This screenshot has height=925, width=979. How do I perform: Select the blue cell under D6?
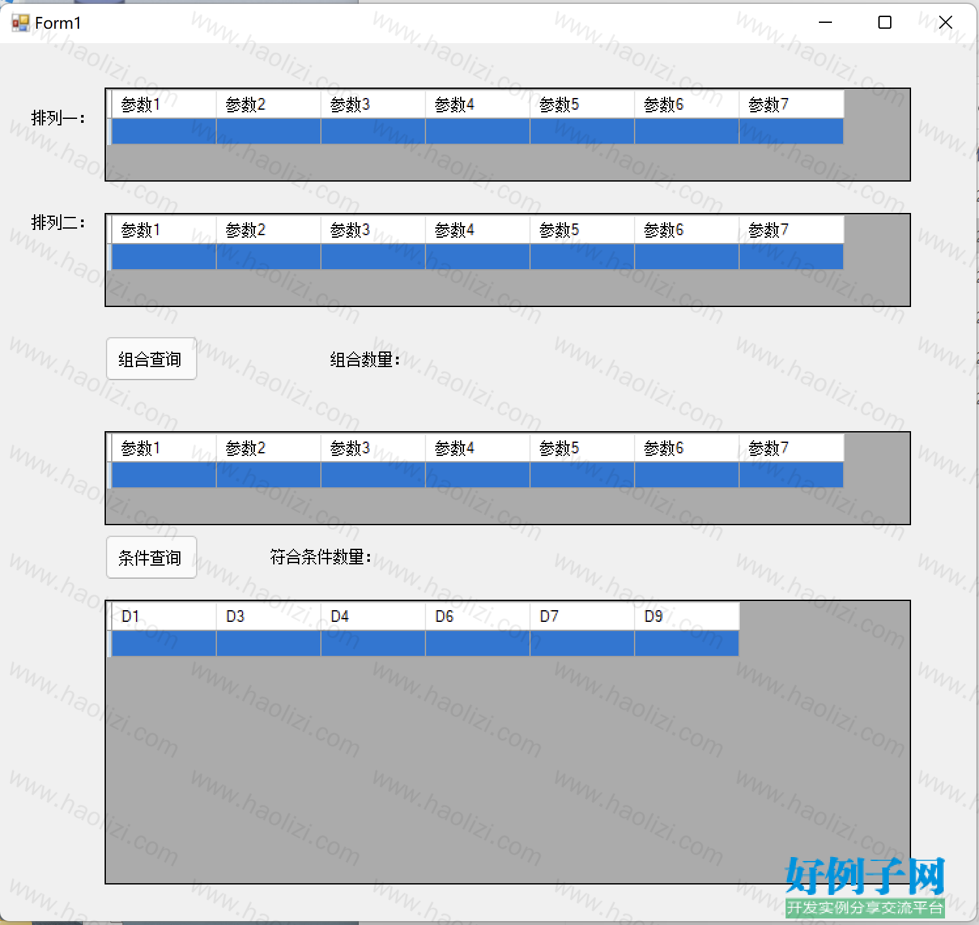tap(478, 643)
